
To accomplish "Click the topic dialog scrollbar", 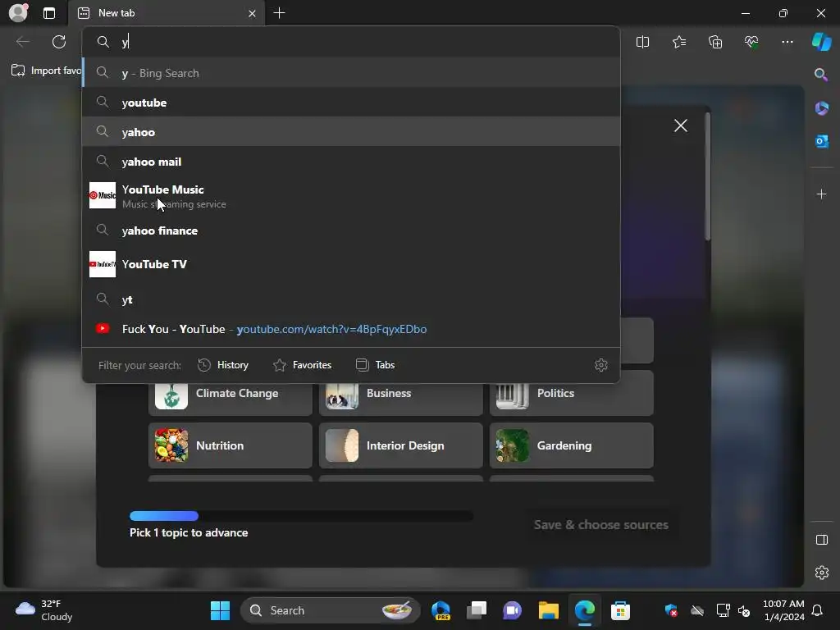I will (708, 177).
